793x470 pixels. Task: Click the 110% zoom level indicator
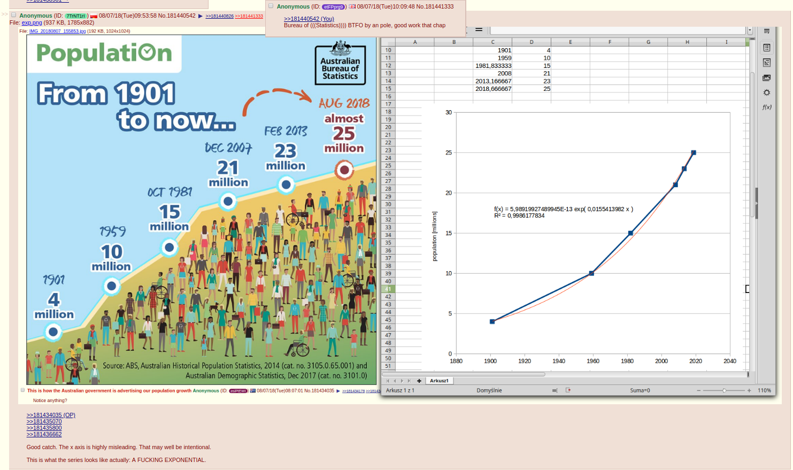[764, 390]
